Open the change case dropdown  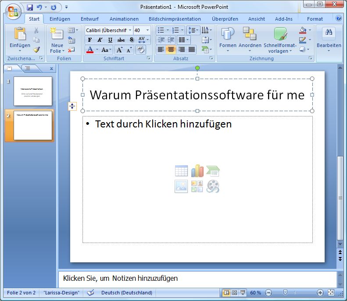[x=107, y=50]
